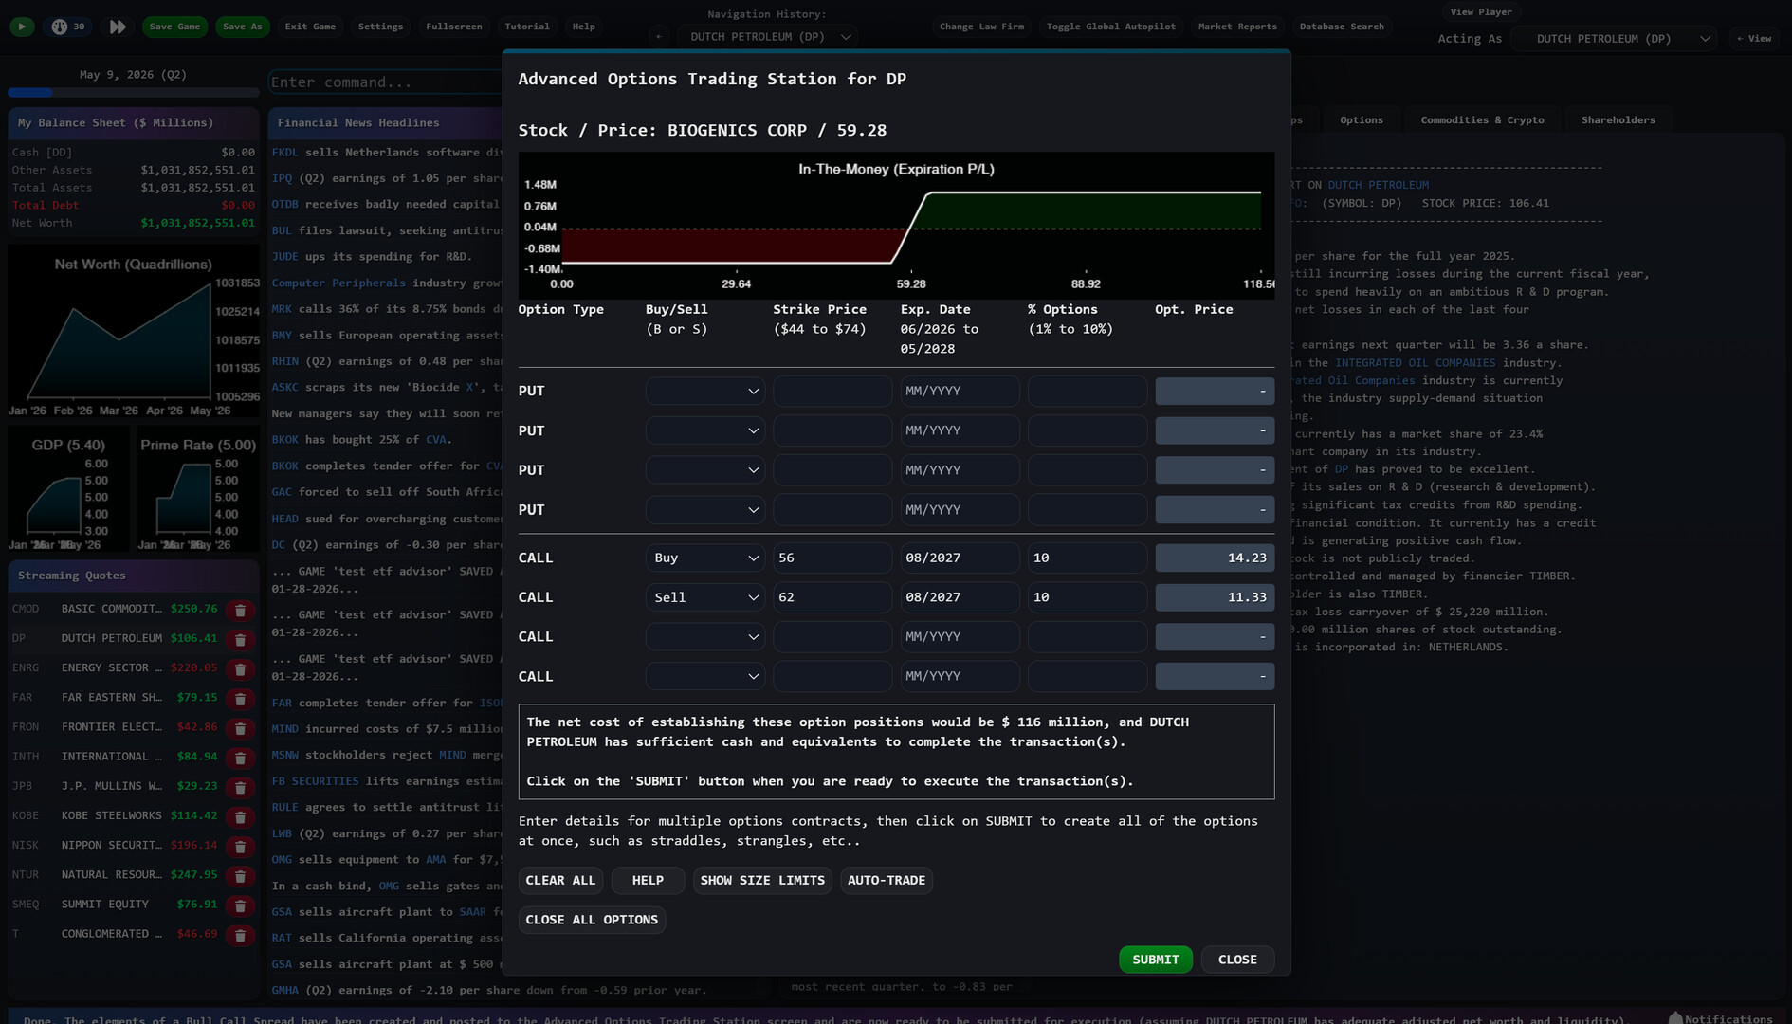Click the trash icon beside ENERGY SECTOR quote
This screenshot has width=1792, height=1024.
pos(240,668)
